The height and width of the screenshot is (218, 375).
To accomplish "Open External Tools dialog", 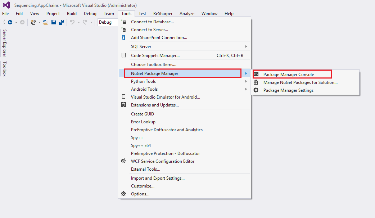I will [185, 169].
